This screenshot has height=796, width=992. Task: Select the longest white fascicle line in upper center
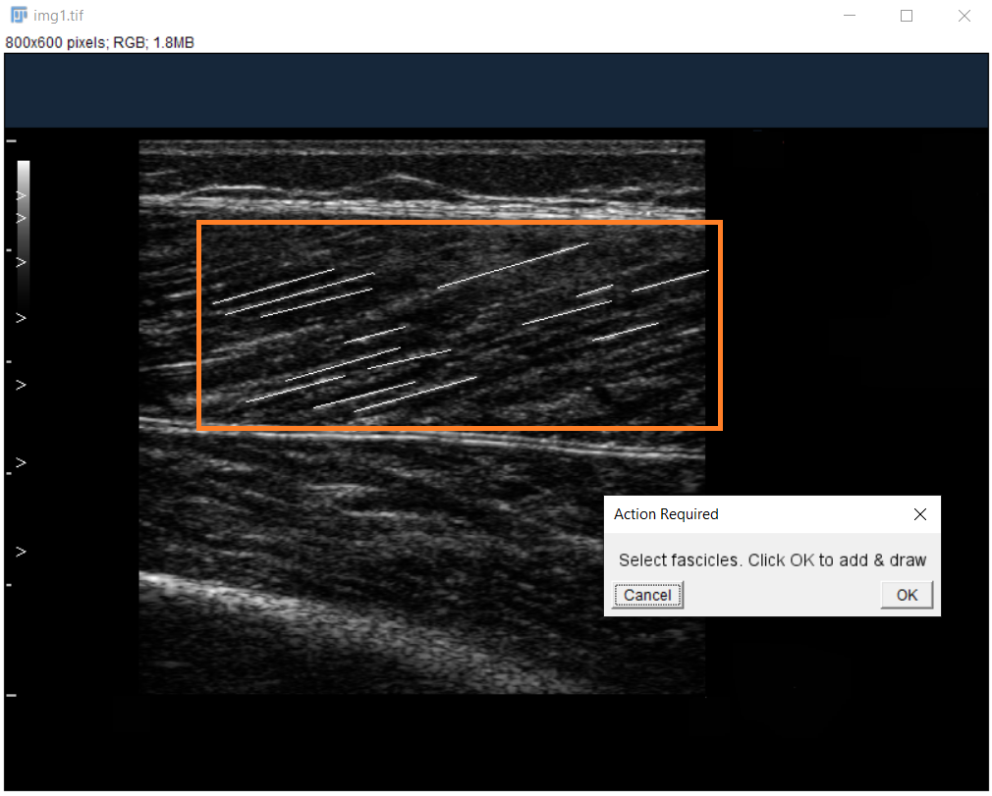513,265
